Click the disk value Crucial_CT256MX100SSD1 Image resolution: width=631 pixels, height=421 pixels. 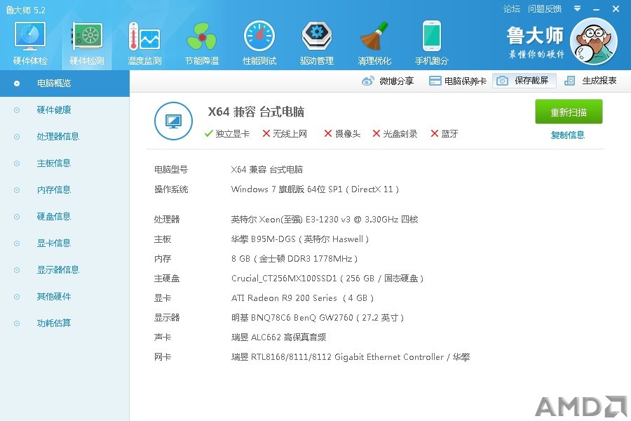(327, 279)
